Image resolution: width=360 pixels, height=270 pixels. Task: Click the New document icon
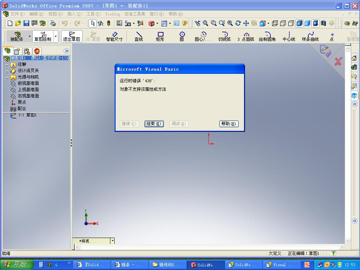coord(10,23)
